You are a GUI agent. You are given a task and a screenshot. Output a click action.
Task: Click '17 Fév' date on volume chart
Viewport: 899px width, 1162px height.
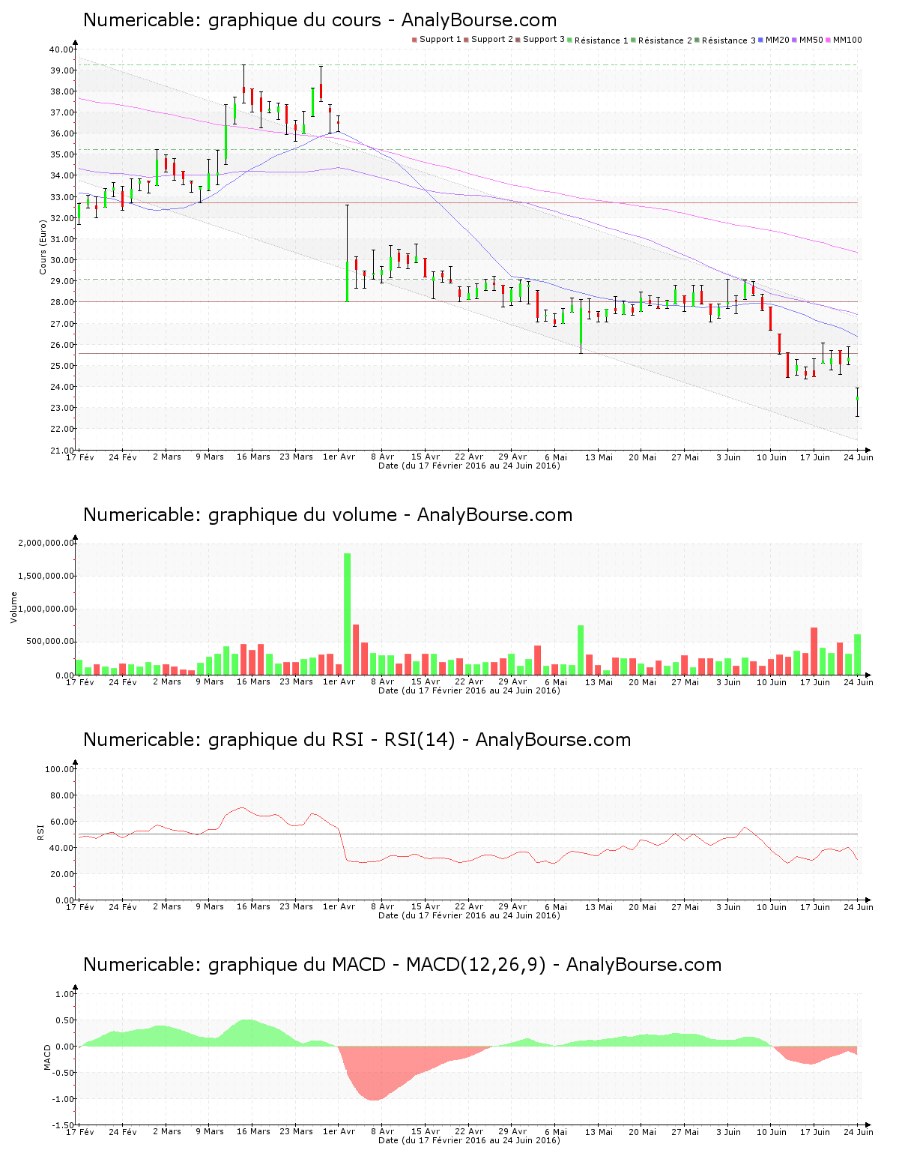coord(80,681)
